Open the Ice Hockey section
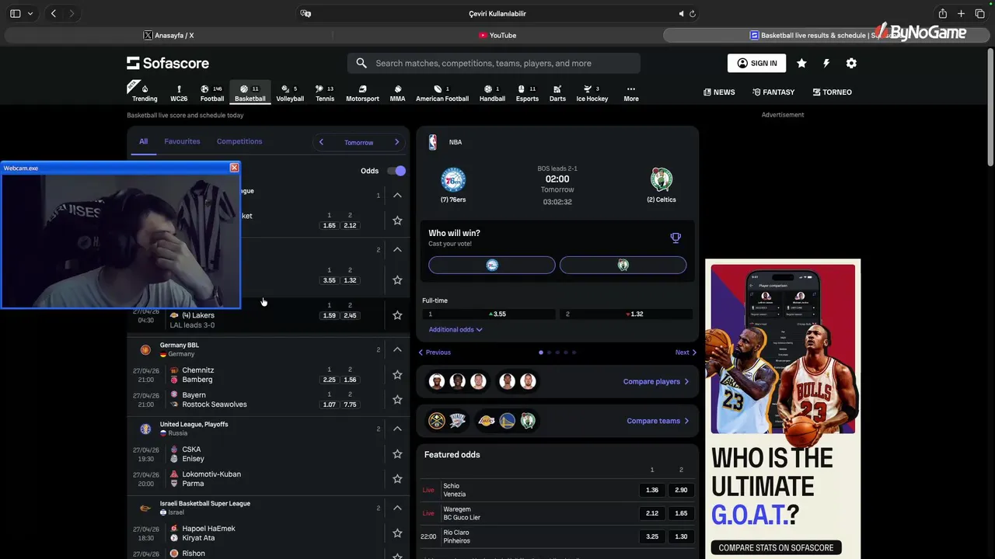 point(592,93)
